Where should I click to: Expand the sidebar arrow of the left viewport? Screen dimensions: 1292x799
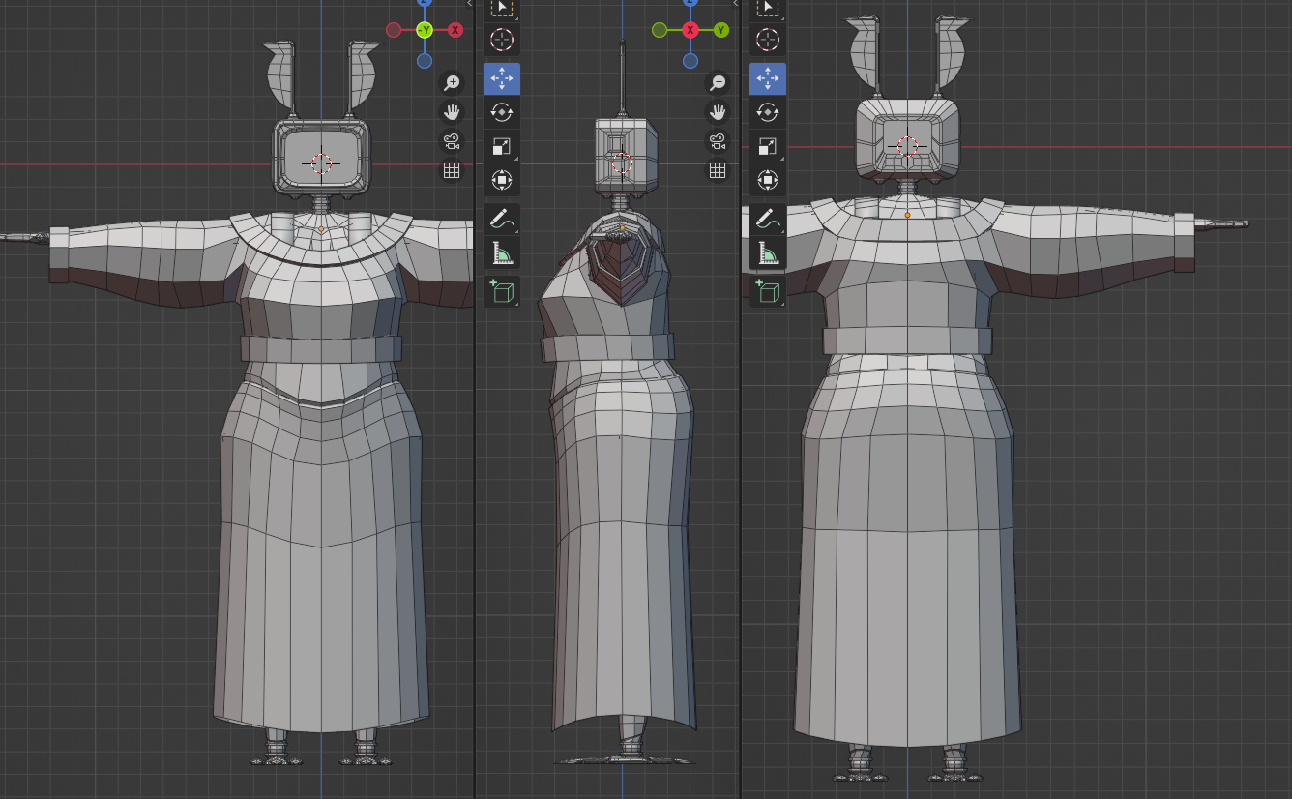pyautogui.click(x=469, y=4)
